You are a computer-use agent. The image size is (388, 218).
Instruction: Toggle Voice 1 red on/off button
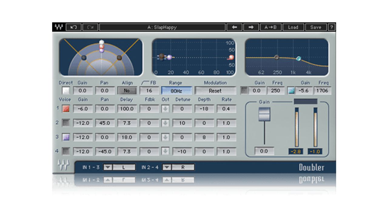[66, 109]
